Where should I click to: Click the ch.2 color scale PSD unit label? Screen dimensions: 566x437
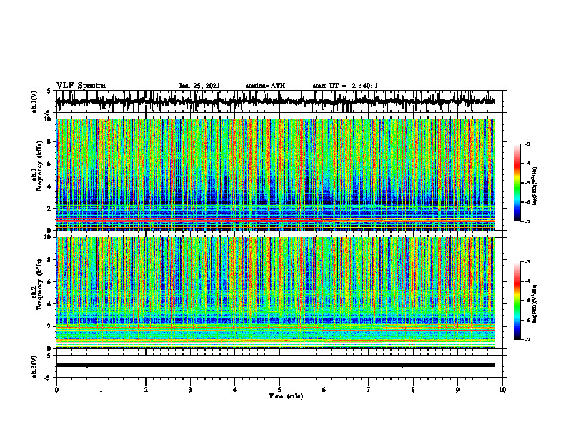coord(535,303)
